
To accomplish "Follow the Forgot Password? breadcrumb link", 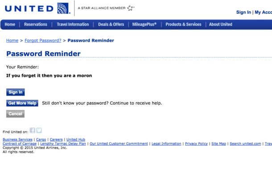I will [43, 40].
